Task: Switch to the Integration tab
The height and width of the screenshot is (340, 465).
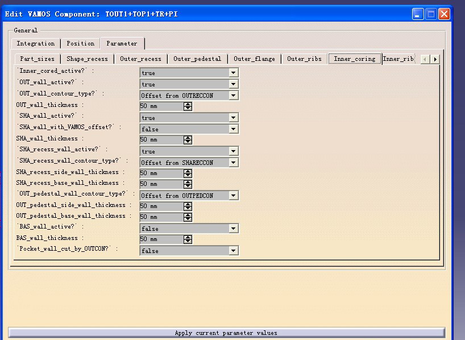Action: [x=36, y=43]
